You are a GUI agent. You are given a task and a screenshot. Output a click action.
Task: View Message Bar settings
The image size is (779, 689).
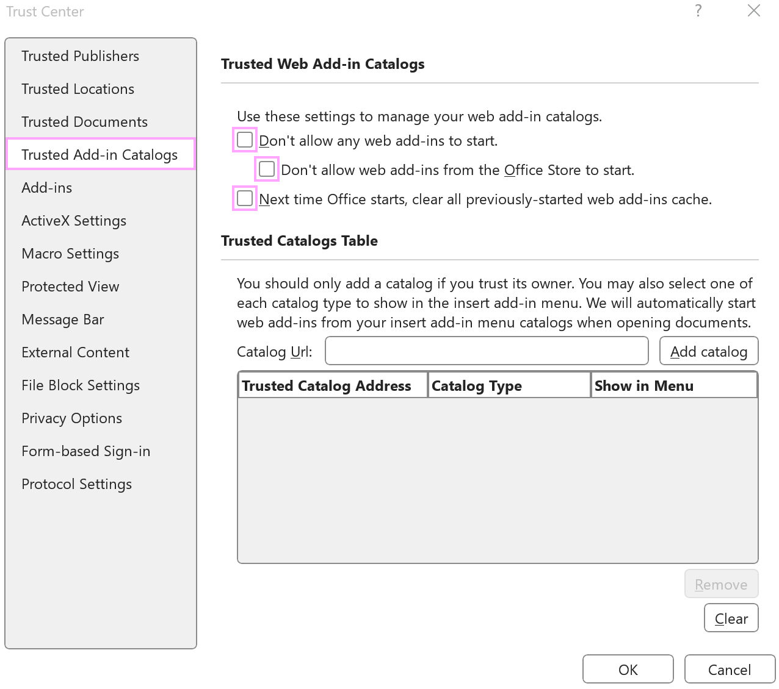pyautogui.click(x=62, y=320)
